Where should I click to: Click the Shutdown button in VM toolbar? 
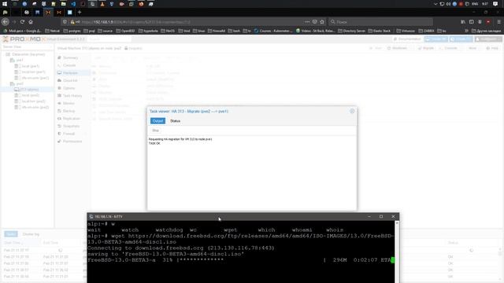coord(397,48)
